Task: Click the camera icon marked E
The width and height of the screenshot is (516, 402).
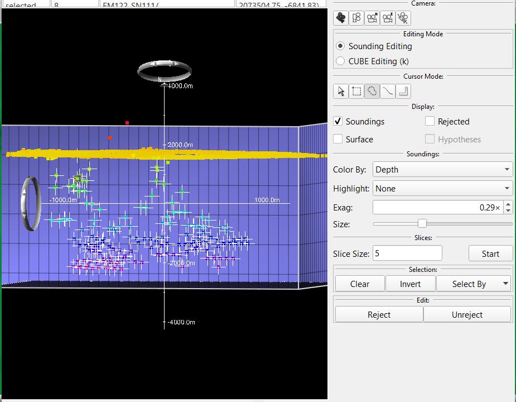Action: pyautogui.click(x=388, y=18)
